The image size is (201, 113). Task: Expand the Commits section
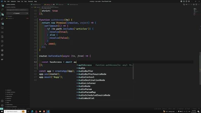(9, 90)
